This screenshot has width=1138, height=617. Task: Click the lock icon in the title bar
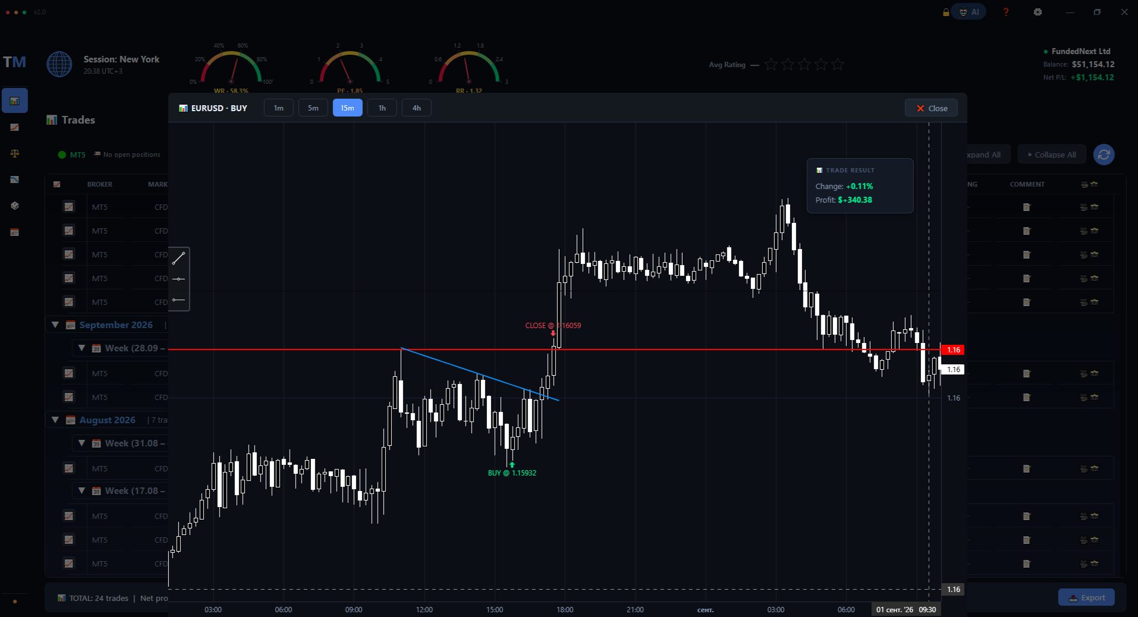pos(946,12)
